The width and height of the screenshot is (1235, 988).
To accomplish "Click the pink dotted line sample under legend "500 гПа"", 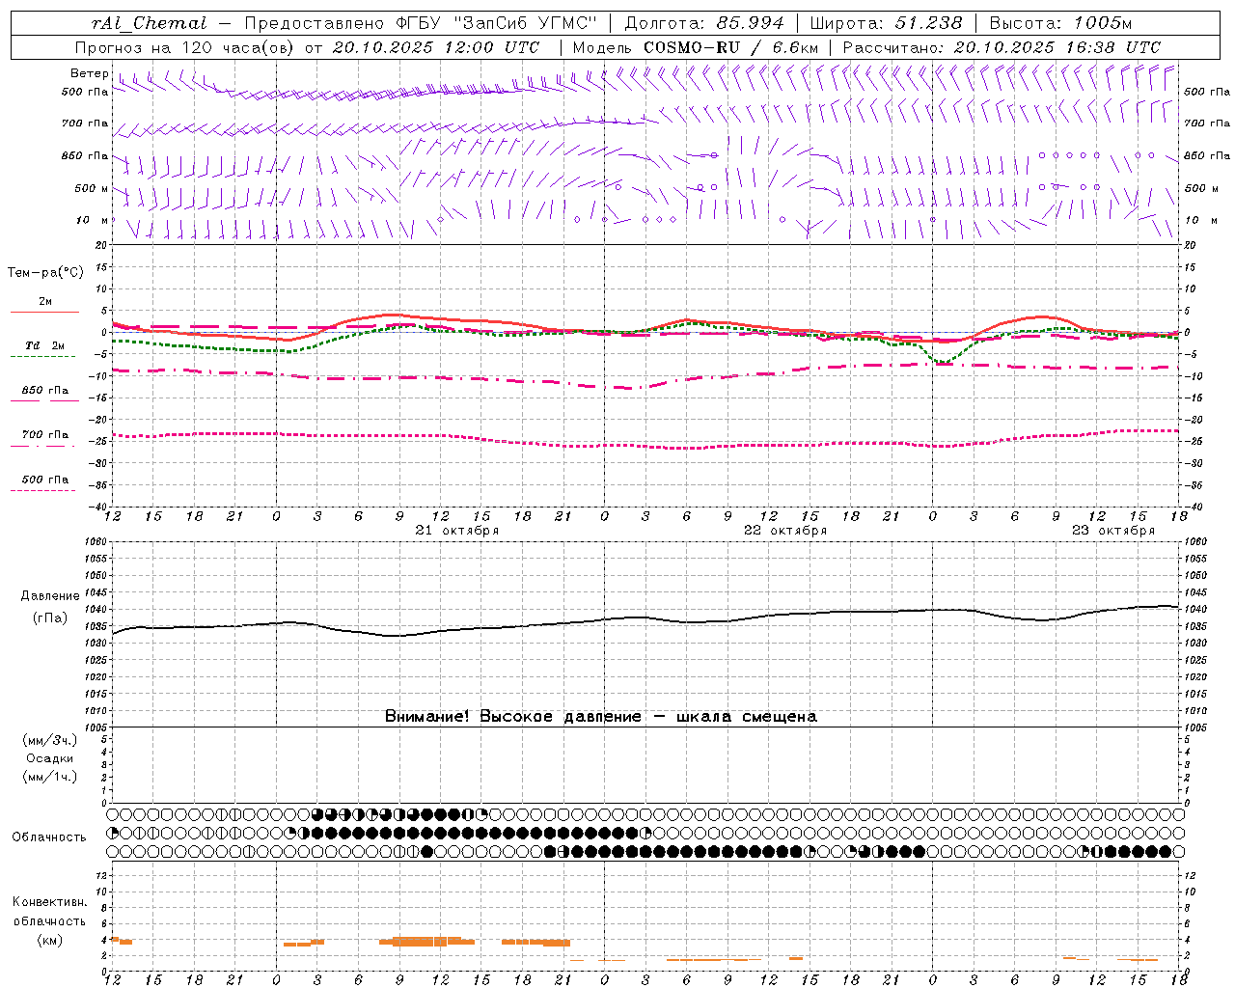I will coord(42,491).
